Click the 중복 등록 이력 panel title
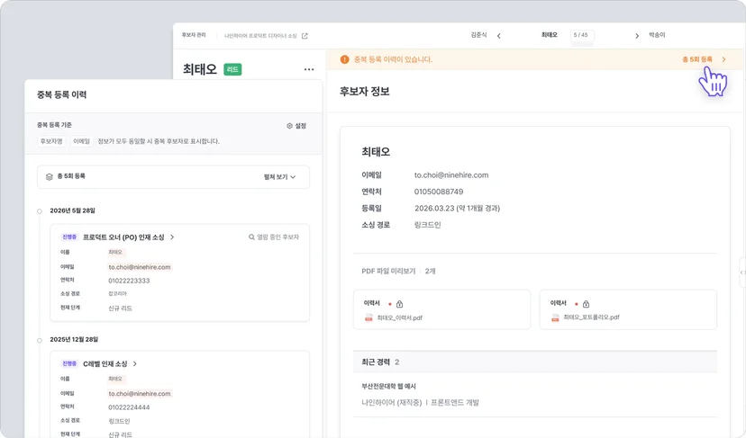The height and width of the screenshot is (438, 746). coord(62,95)
